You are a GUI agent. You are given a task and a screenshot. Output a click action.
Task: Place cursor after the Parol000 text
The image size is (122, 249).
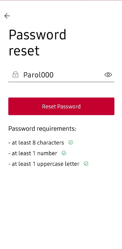click(54, 75)
